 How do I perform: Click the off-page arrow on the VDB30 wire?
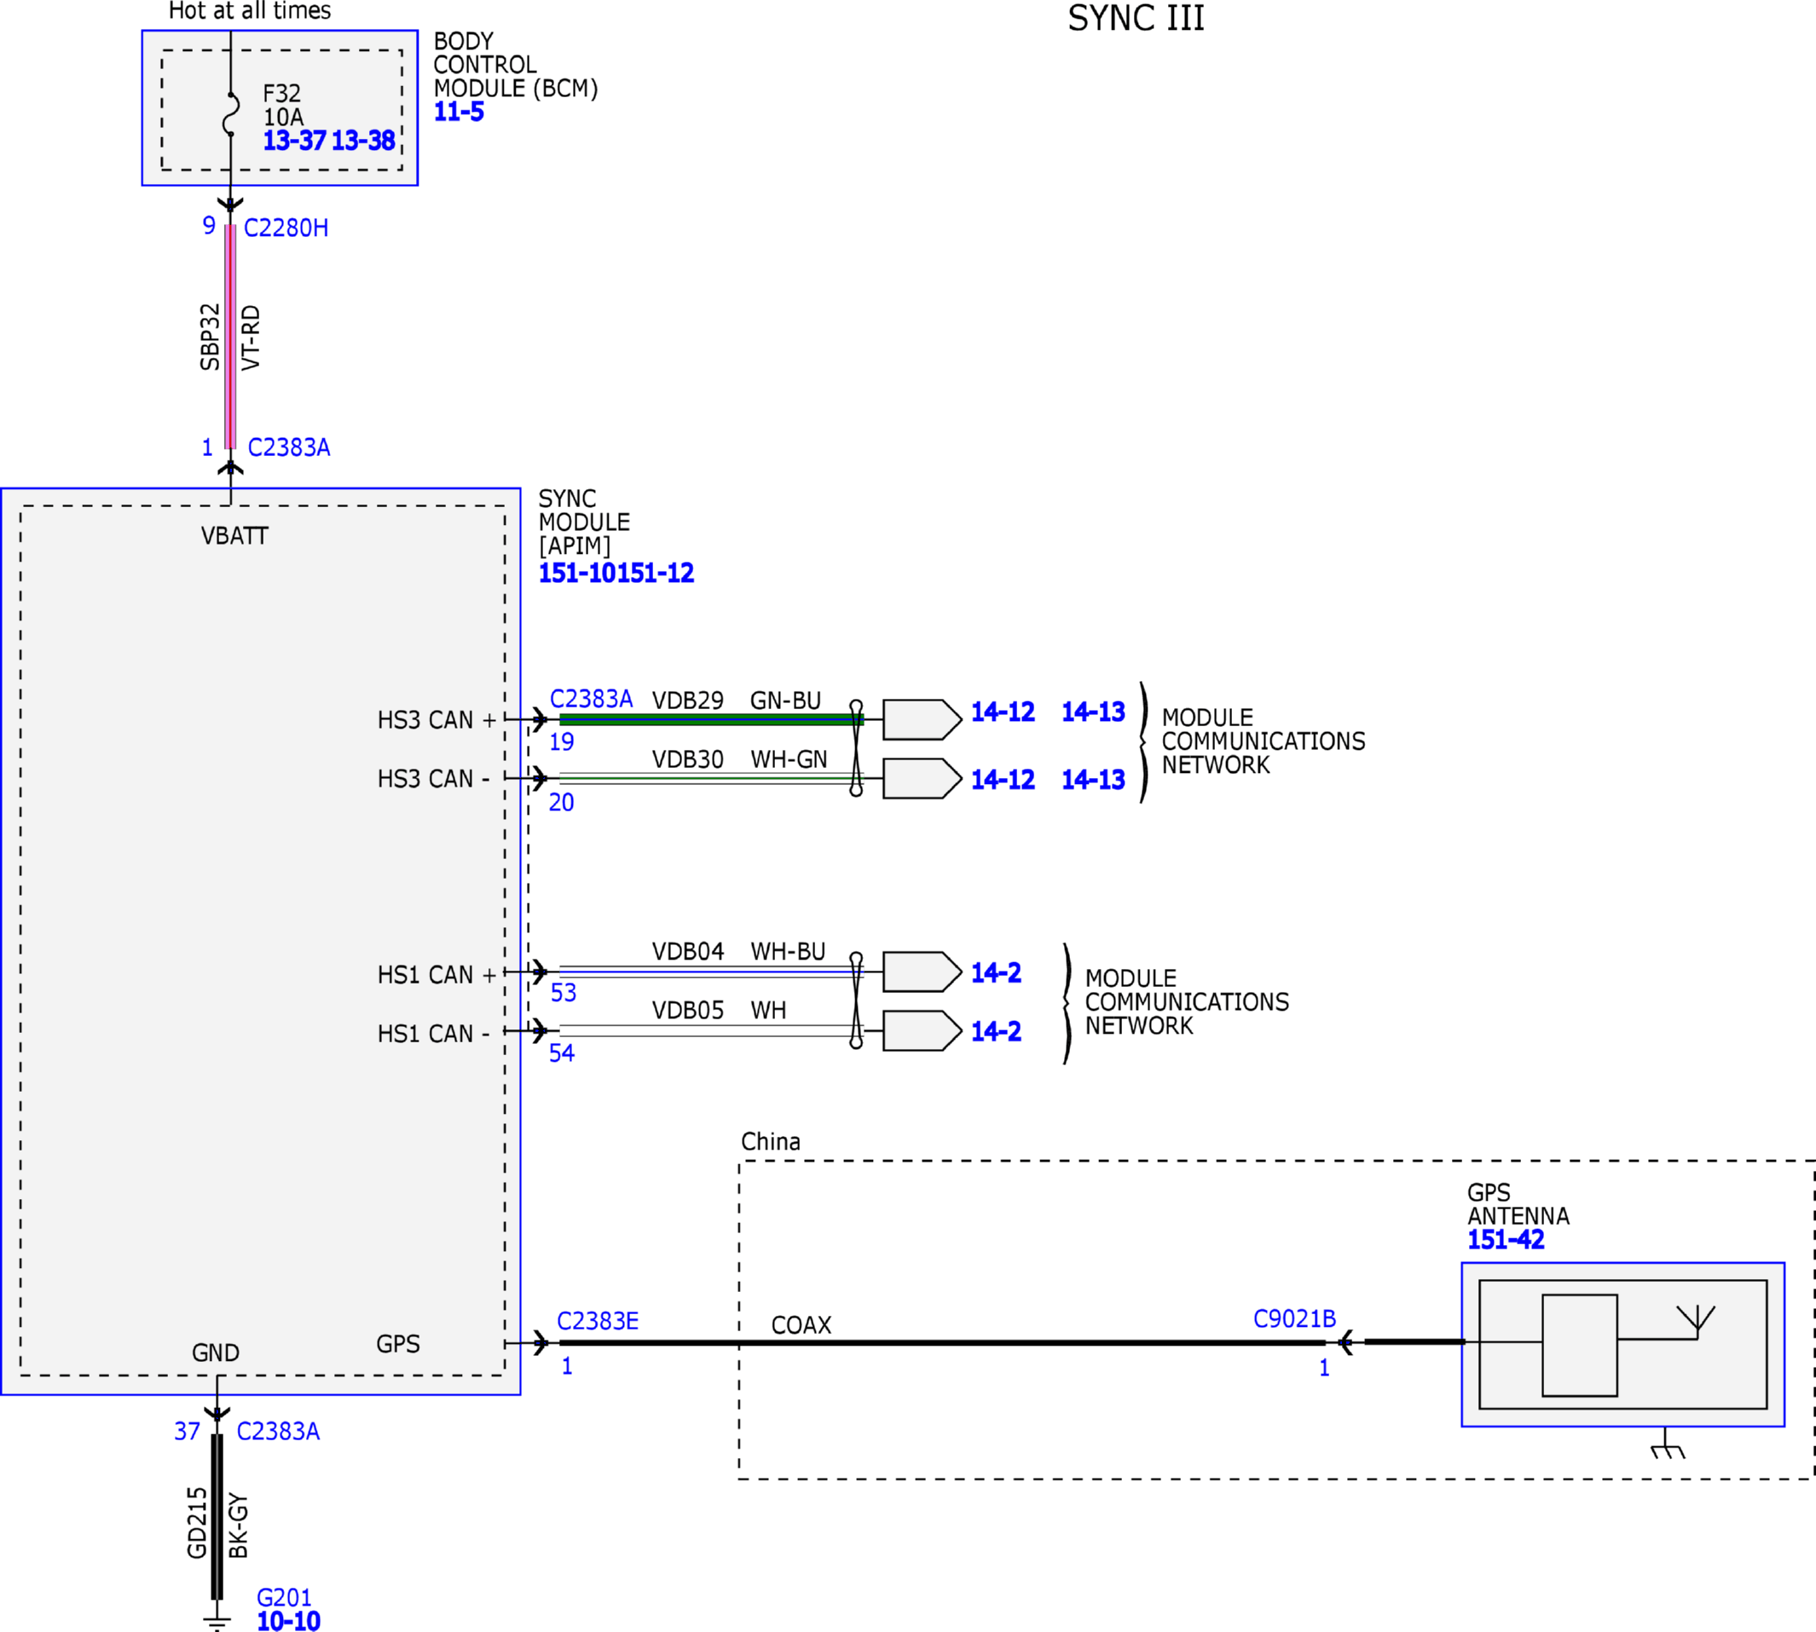coord(922,778)
